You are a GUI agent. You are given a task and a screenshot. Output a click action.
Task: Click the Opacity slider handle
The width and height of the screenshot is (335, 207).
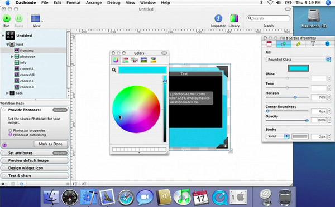307,121
